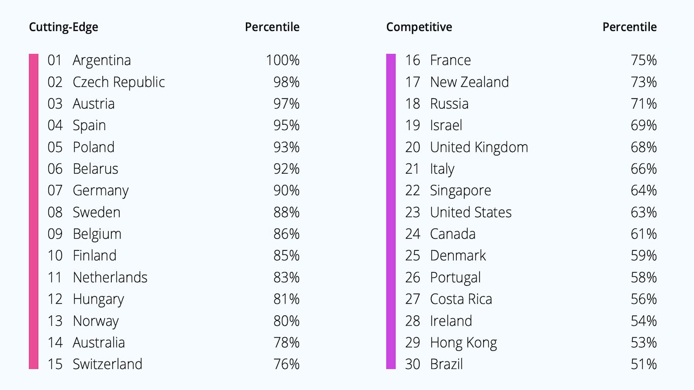Viewport: 694px width, 390px height.
Task: Click Spain's 95% percentile value
Action: 287,125
